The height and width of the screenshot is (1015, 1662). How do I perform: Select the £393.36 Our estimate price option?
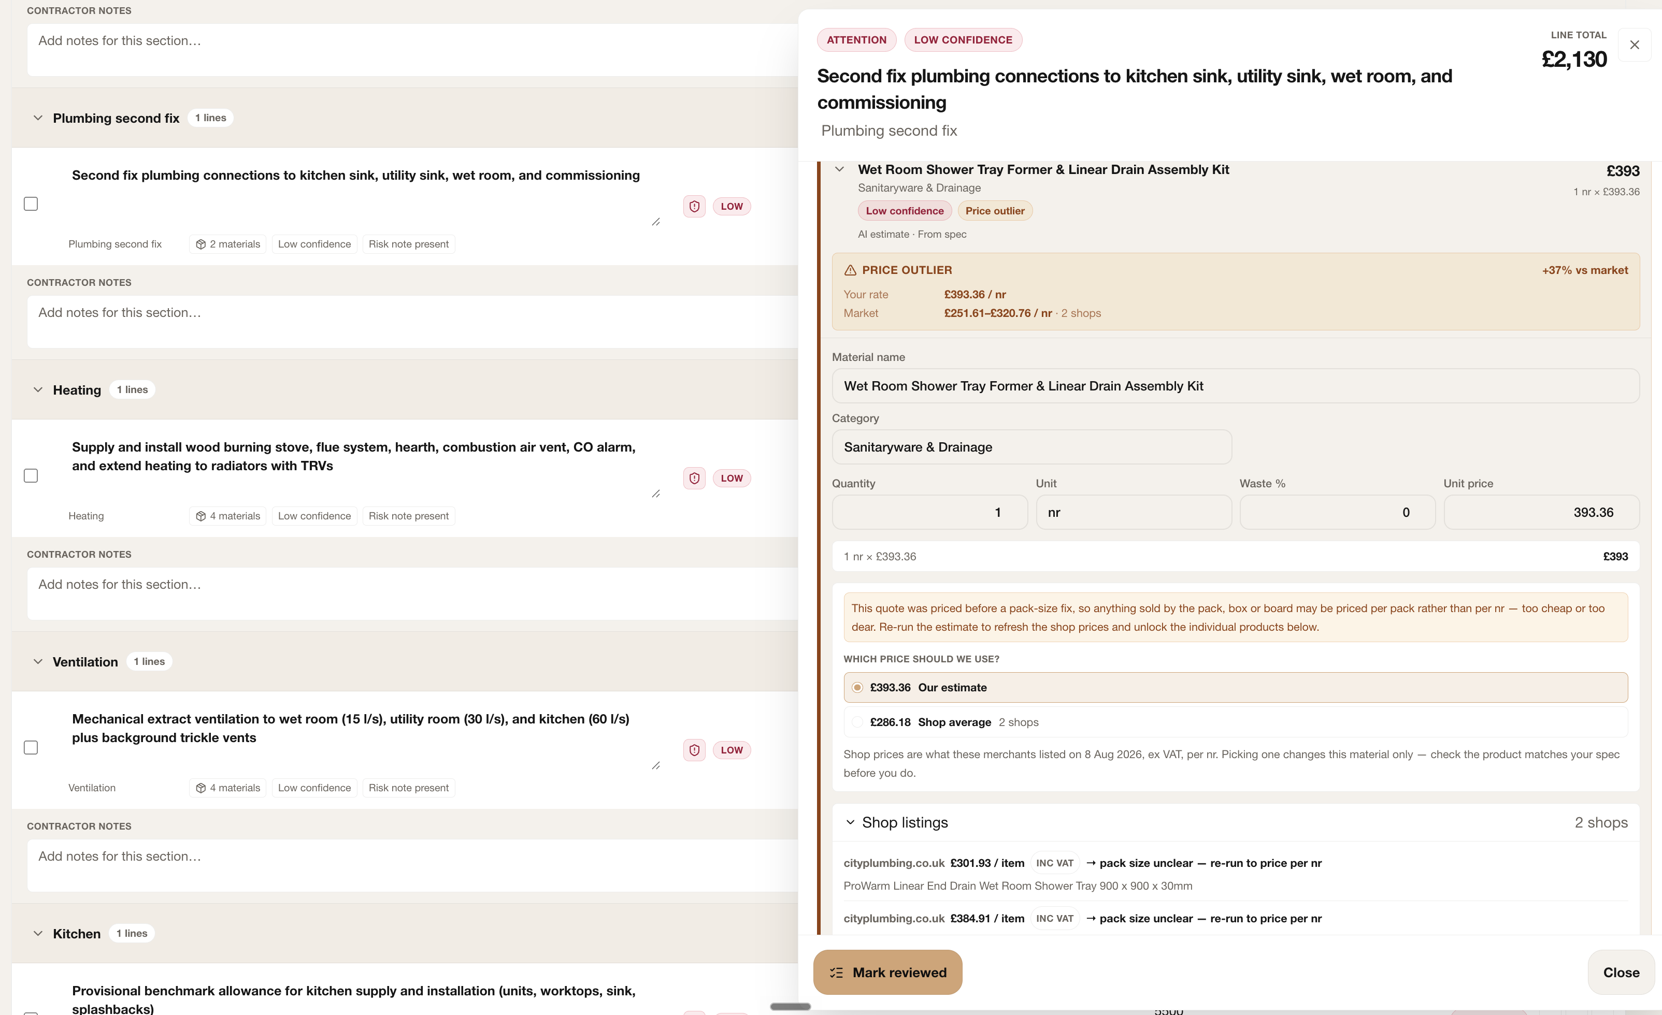(x=1235, y=687)
